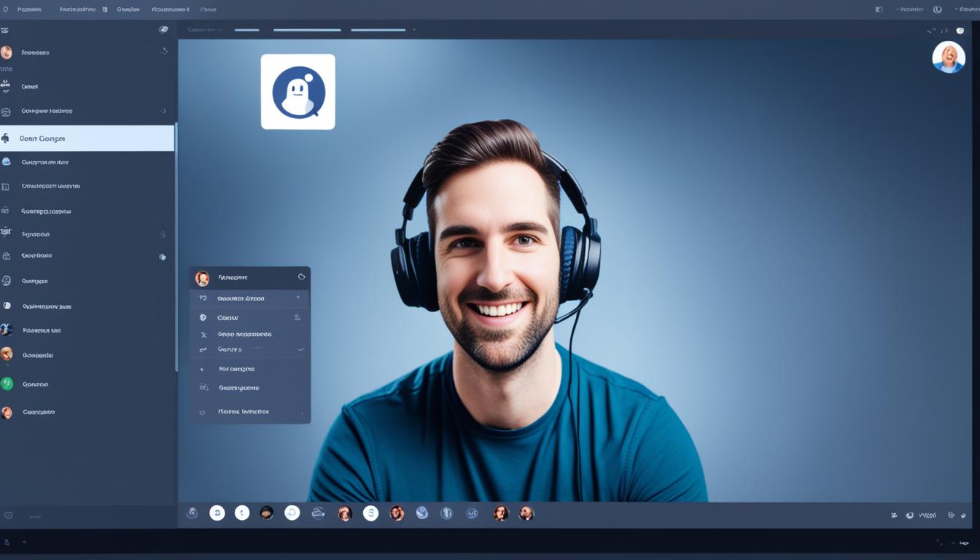Toggle the circle icon in popup header
The height and width of the screenshot is (560, 980).
coord(301,277)
